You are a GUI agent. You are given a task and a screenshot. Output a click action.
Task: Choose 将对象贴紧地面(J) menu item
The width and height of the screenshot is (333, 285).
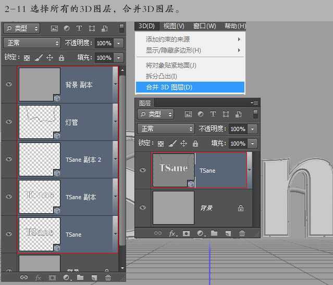coord(190,65)
